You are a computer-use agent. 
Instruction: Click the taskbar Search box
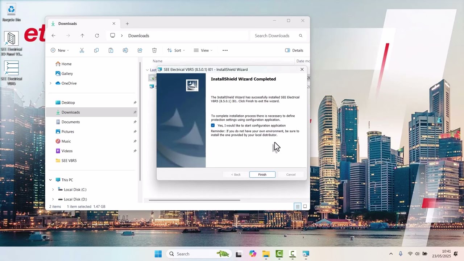pyautogui.click(x=199, y=254)
